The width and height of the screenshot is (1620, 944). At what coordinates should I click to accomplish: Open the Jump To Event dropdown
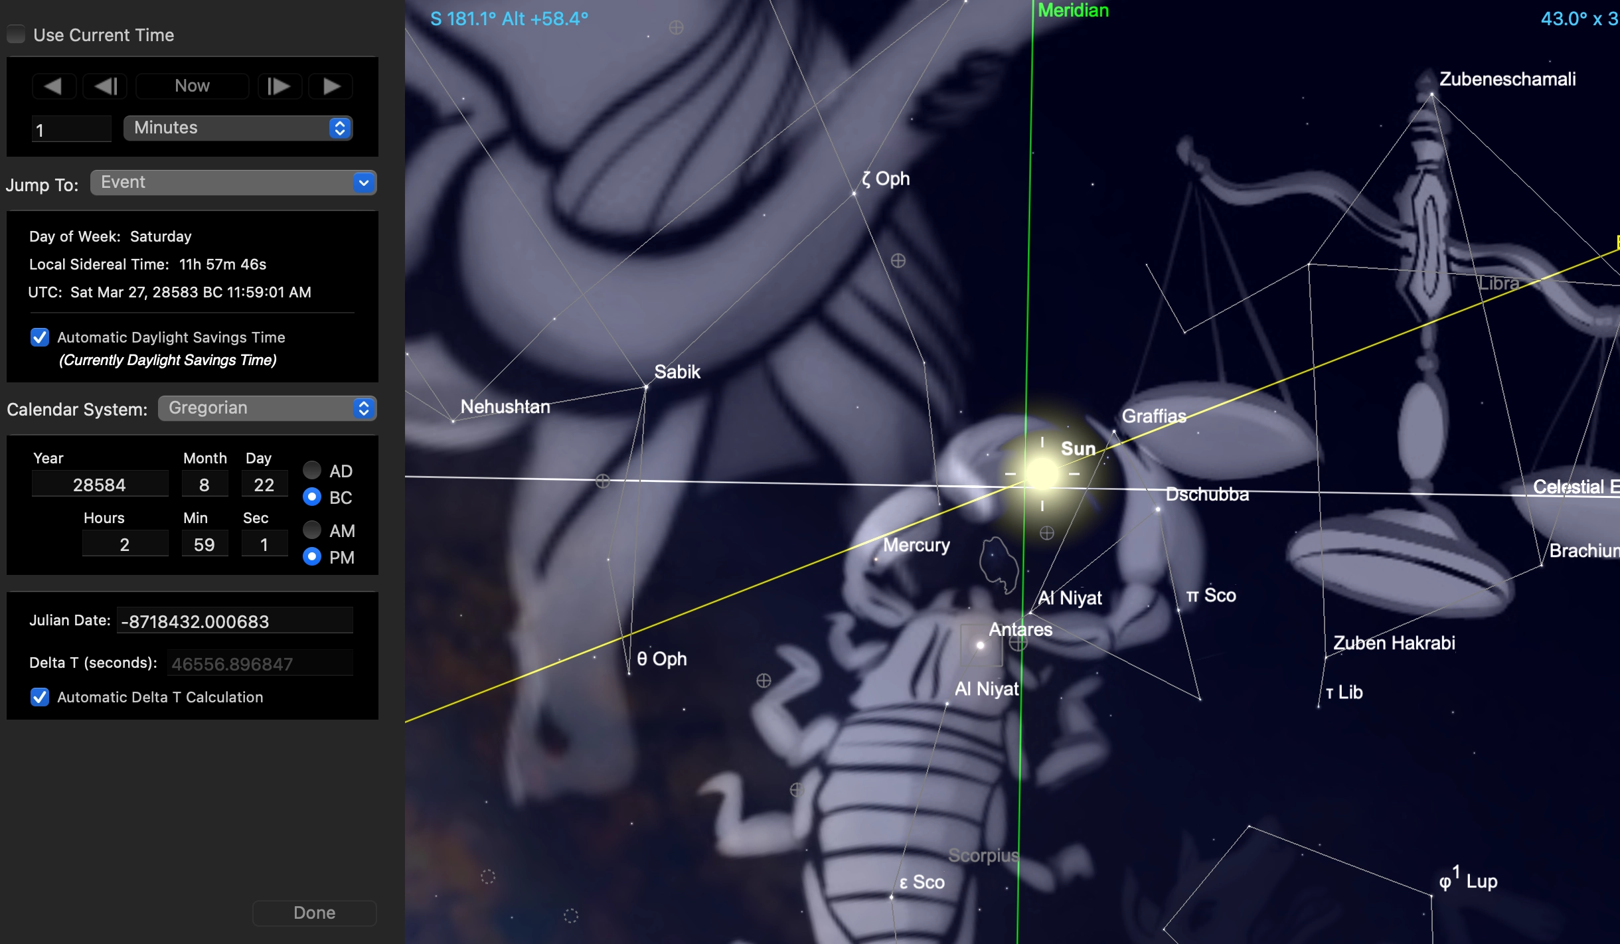233,183
